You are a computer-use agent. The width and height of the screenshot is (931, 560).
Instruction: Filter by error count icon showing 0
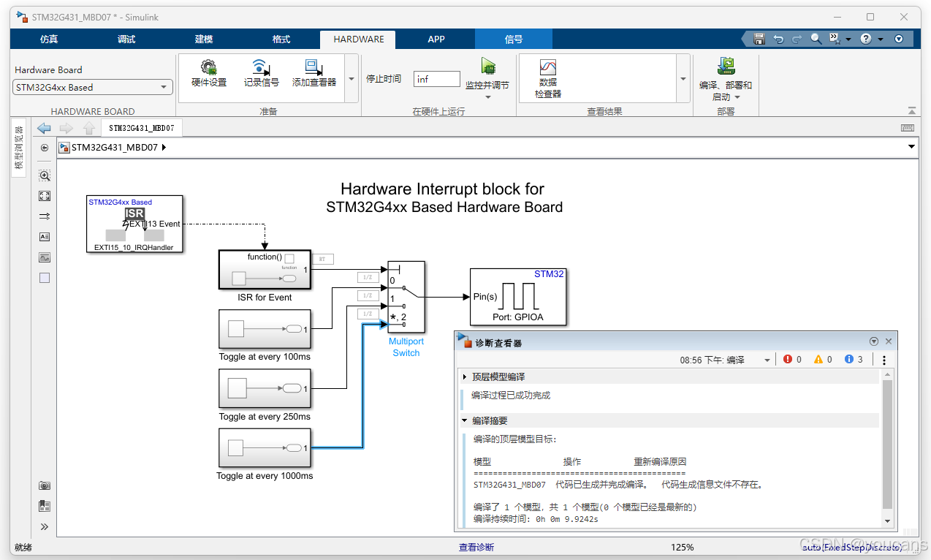tap(787, 360)
